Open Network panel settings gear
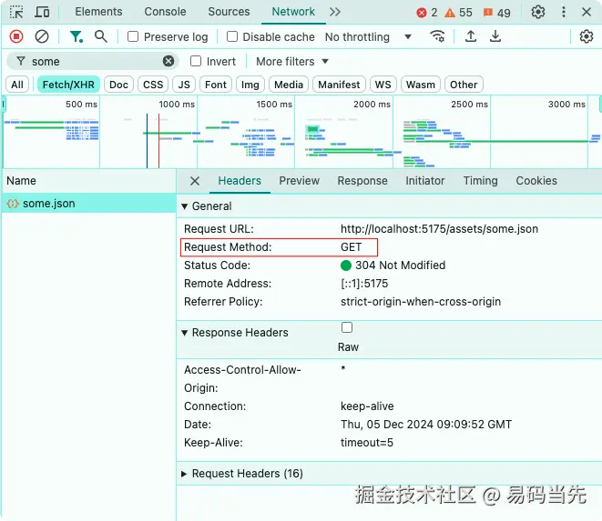 pyautogui.click(x=586, y=36)
